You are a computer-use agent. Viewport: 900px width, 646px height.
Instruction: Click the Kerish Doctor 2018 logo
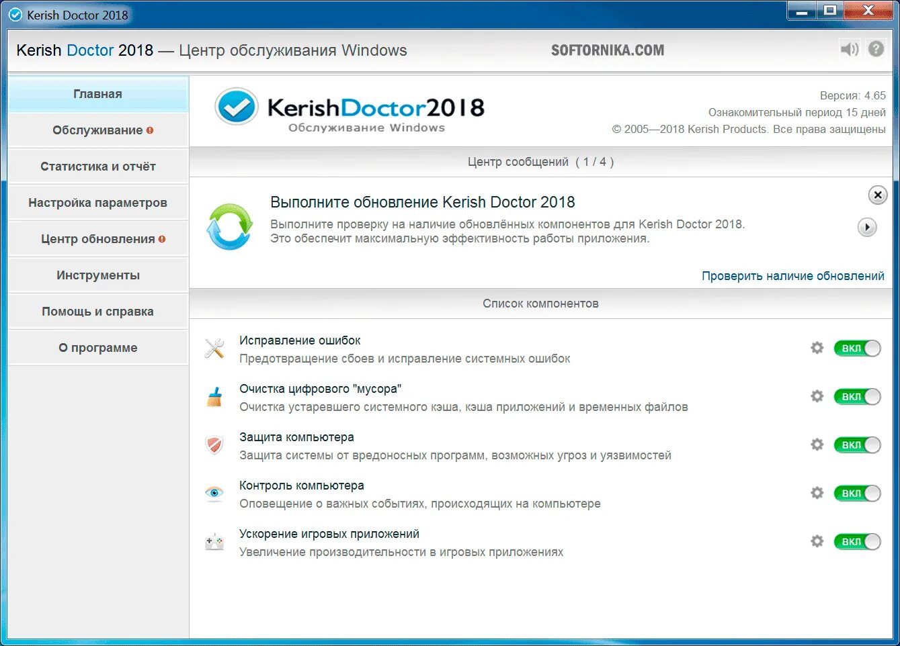tap(350, 109)
